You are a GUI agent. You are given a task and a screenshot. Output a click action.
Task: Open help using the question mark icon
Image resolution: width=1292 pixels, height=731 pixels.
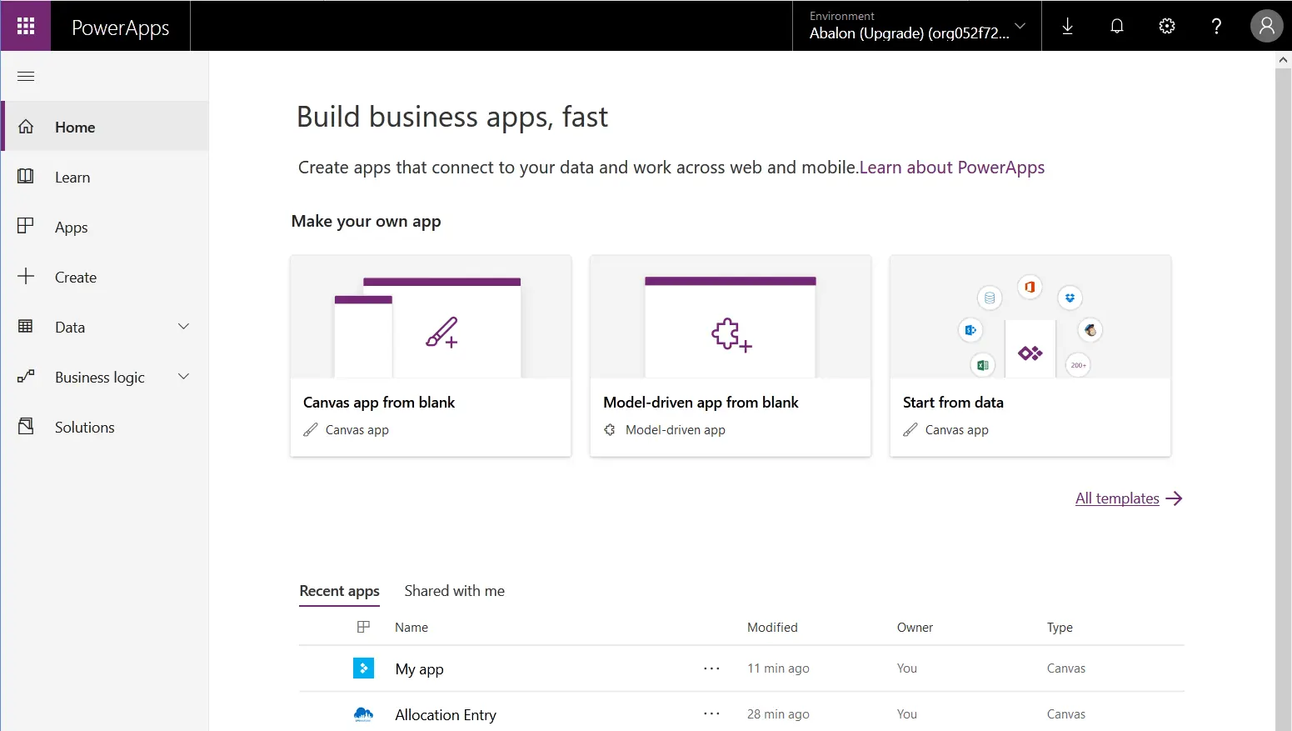coord(1216,26)
